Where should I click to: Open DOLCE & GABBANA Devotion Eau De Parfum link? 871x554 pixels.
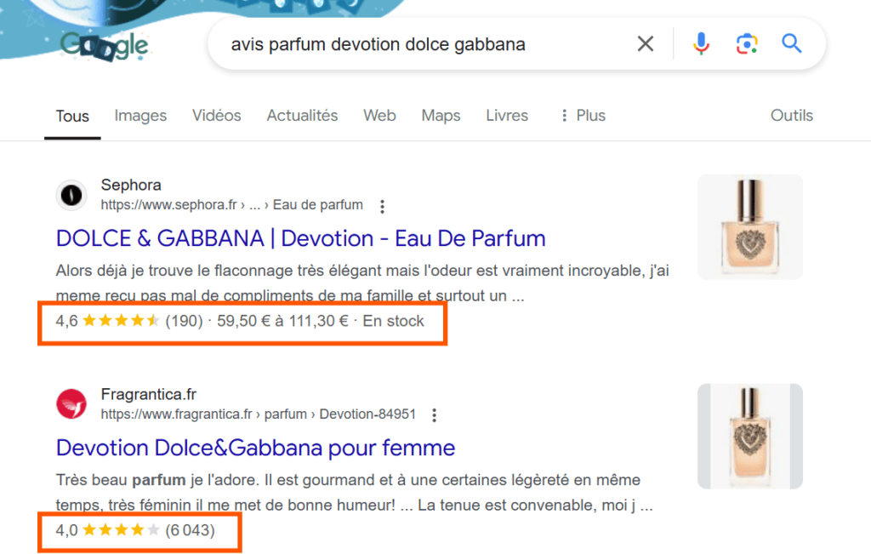click(x=300, y=238)
